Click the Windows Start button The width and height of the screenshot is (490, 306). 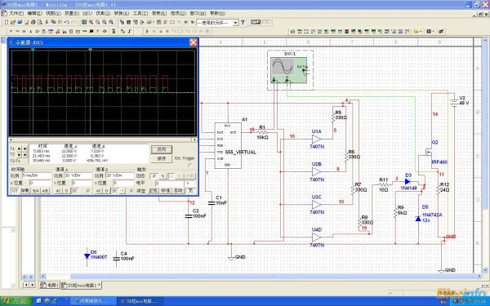click(x=16, y=301)
